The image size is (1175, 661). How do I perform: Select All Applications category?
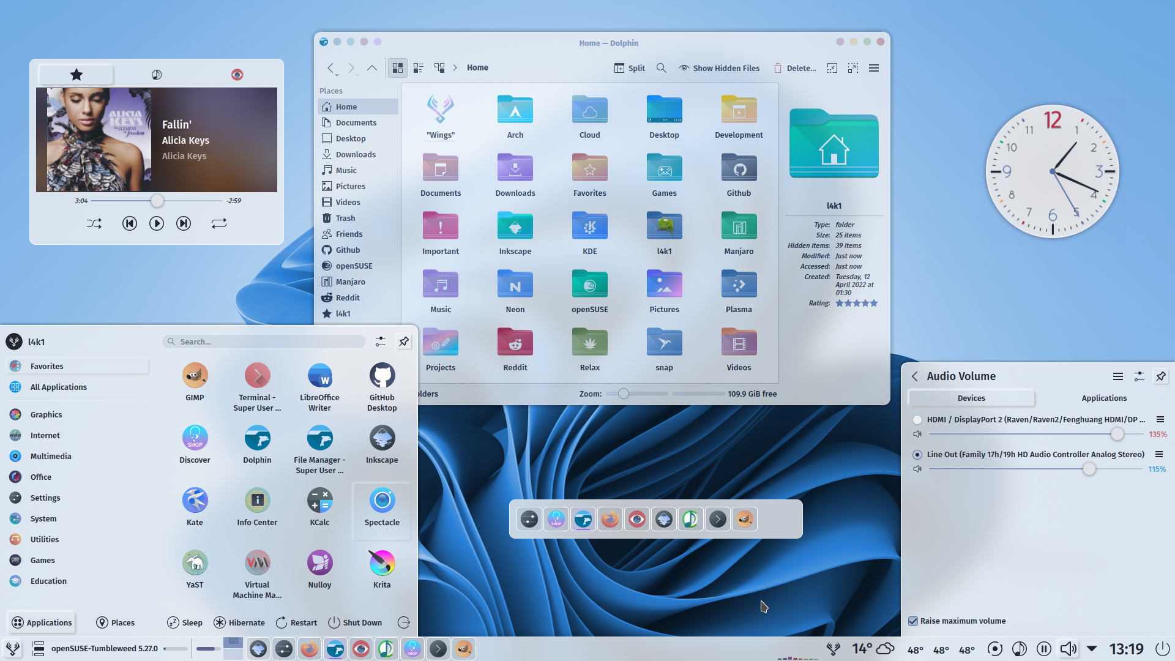77,387
